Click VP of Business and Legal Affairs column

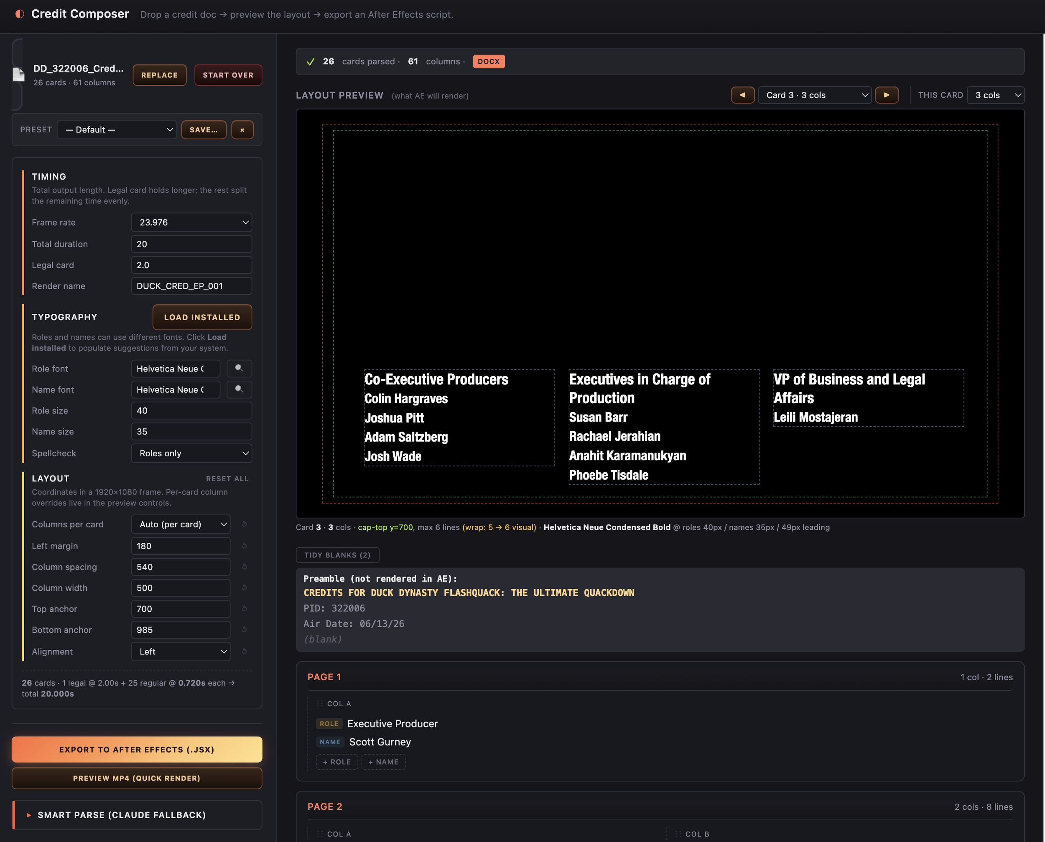coord(869,398)
